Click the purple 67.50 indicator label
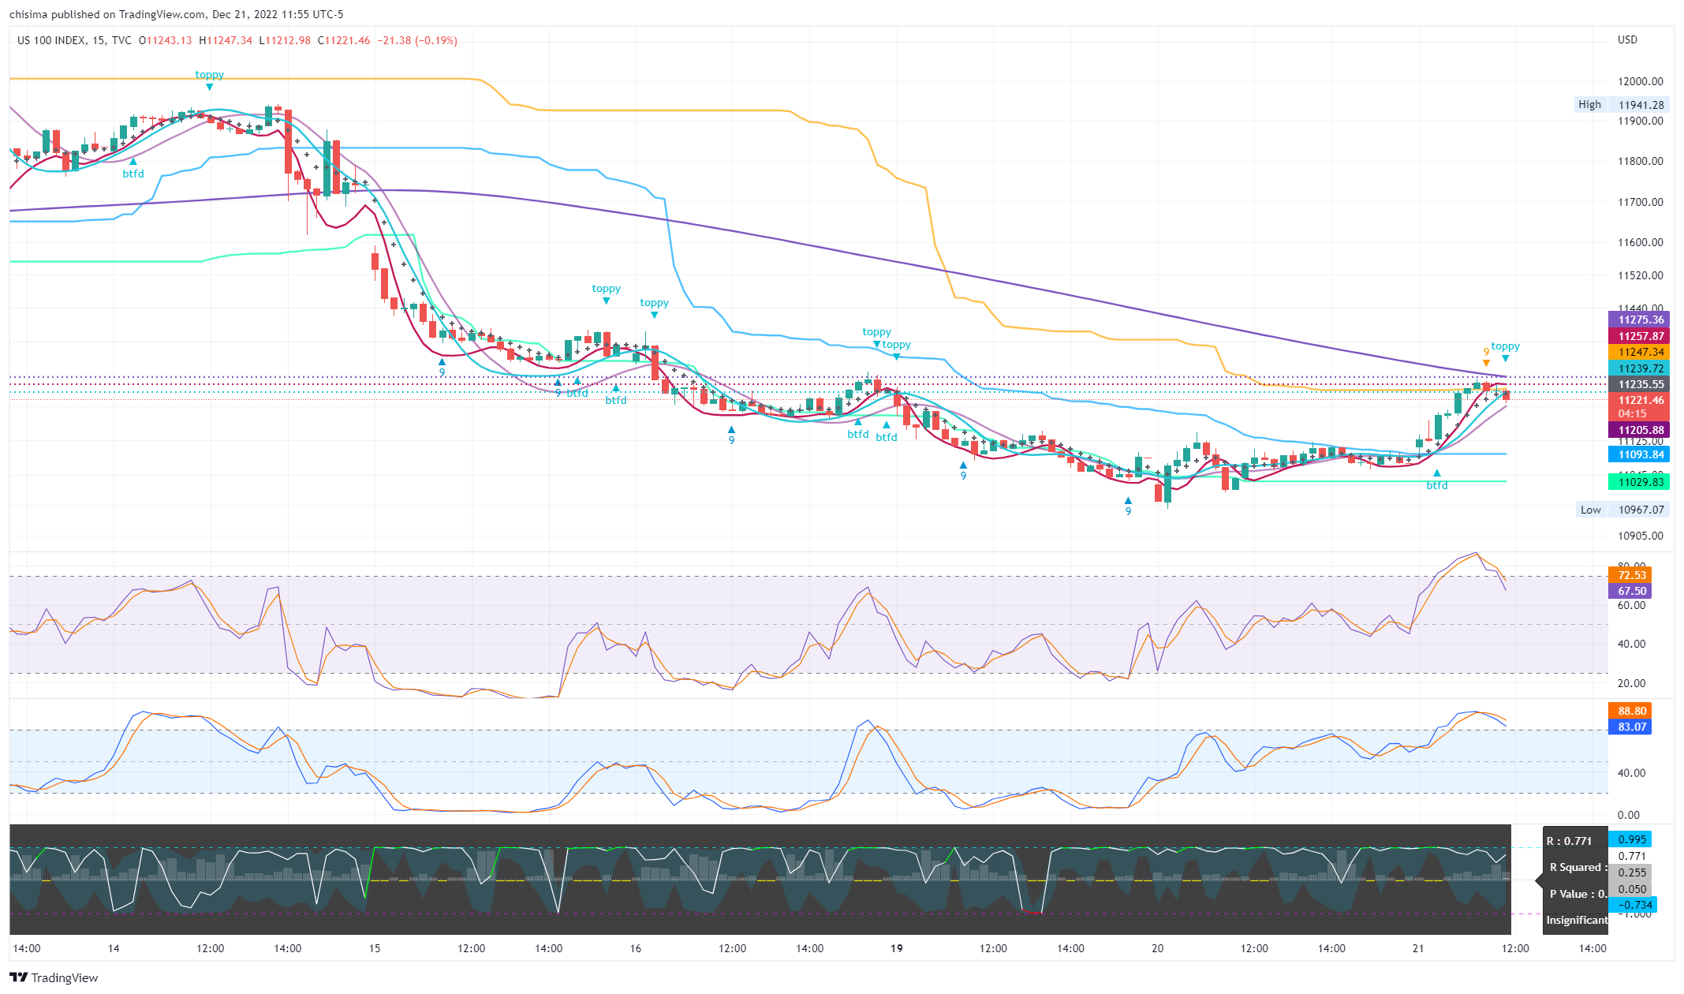1684x994 pixels. [x=1631, y=591]
